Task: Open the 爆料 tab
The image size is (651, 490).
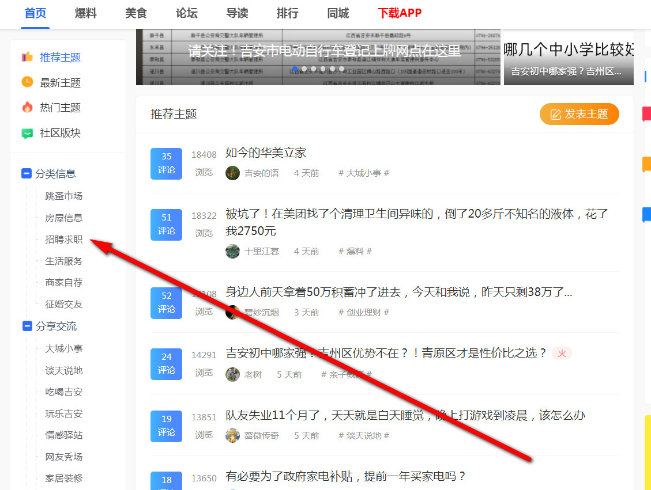Action: click(85, 13)
